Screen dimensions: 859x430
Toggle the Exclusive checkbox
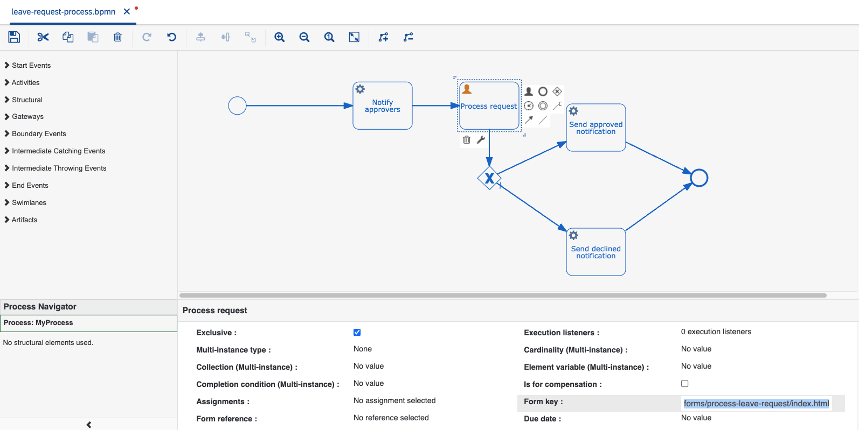click(357, 333)
